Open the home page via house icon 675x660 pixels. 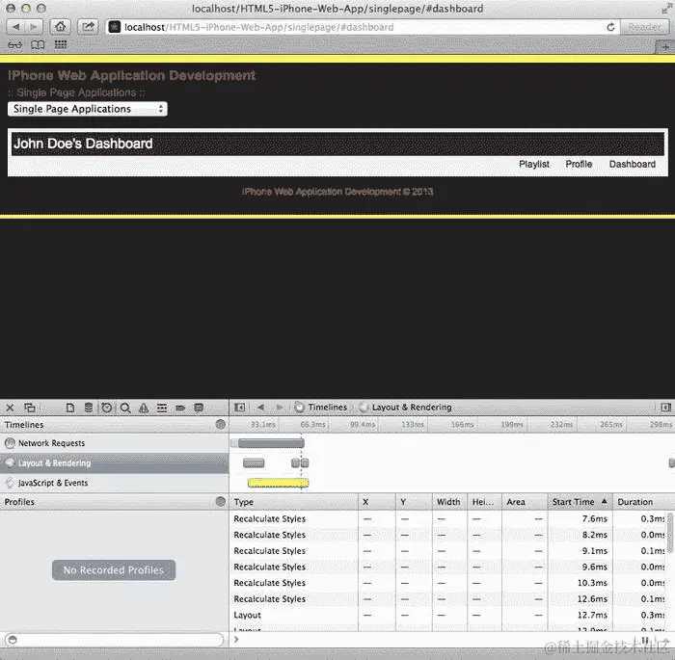pyautogui.click(x=60, y=27)
